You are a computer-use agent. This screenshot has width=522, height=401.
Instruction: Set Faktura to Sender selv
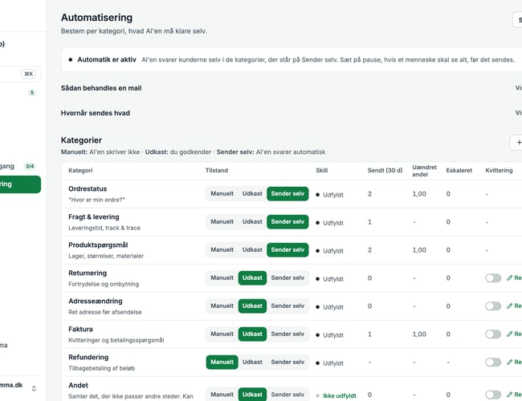pos(288,334)
